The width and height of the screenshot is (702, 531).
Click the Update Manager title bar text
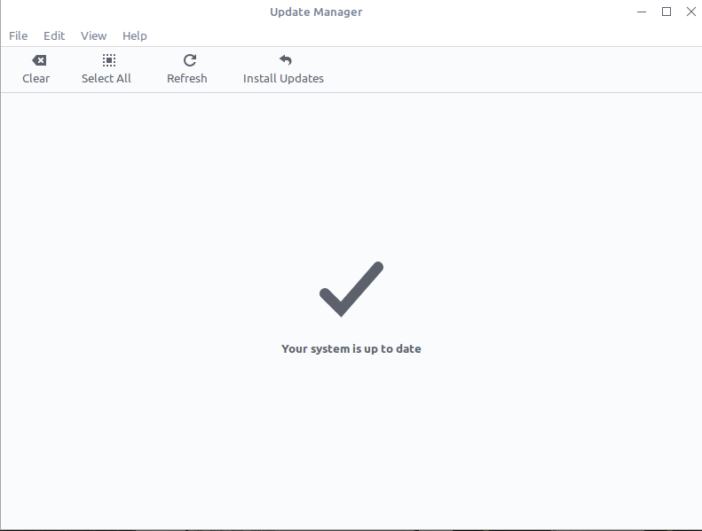tap(316, 12)
